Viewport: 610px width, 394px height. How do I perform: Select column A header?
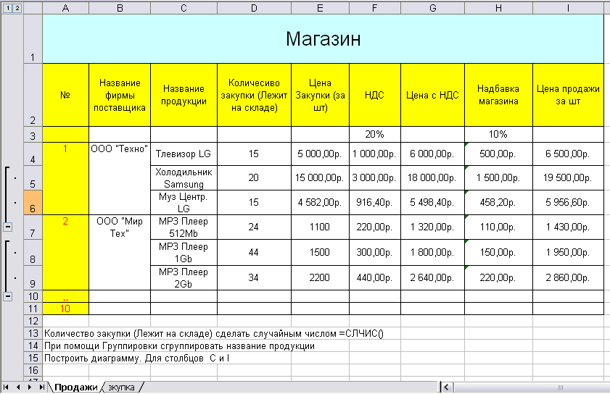pos(66,8)
